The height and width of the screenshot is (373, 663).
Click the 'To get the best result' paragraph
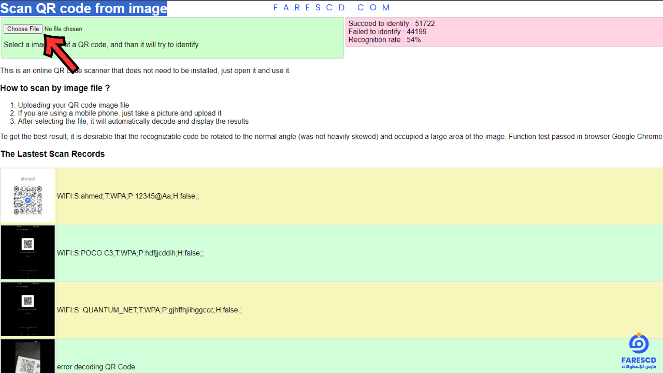click(x=331, y=137)
